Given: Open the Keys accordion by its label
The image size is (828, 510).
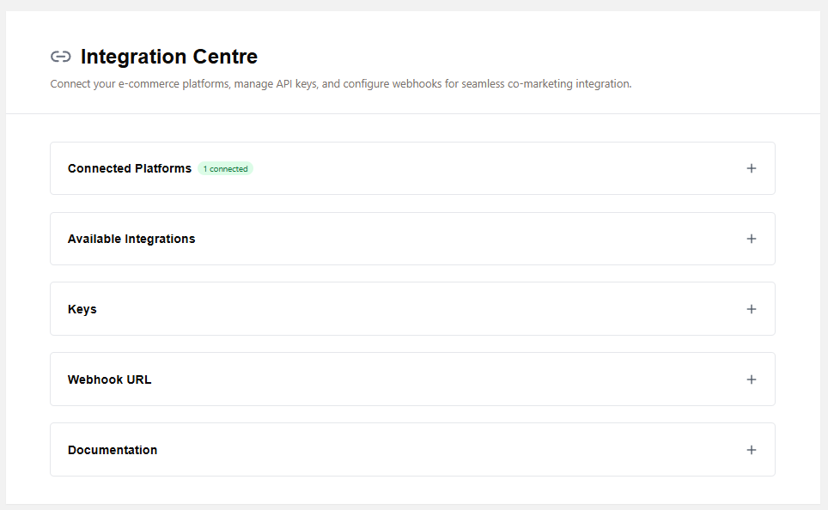Looking at the screenshot, I should click(82, 309).
